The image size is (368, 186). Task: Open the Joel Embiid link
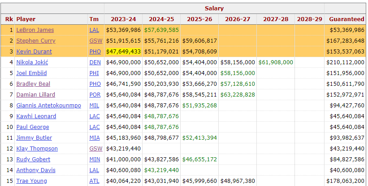tap(32, 73)
